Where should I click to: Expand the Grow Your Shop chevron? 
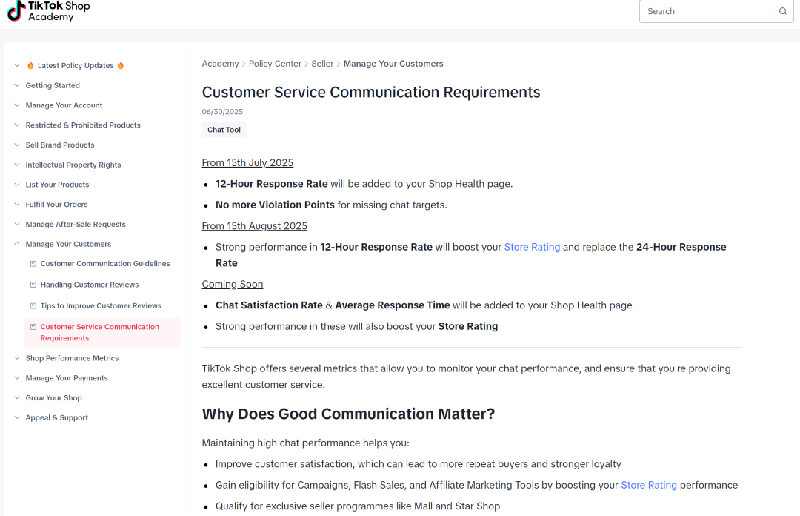tap(17, 398)
